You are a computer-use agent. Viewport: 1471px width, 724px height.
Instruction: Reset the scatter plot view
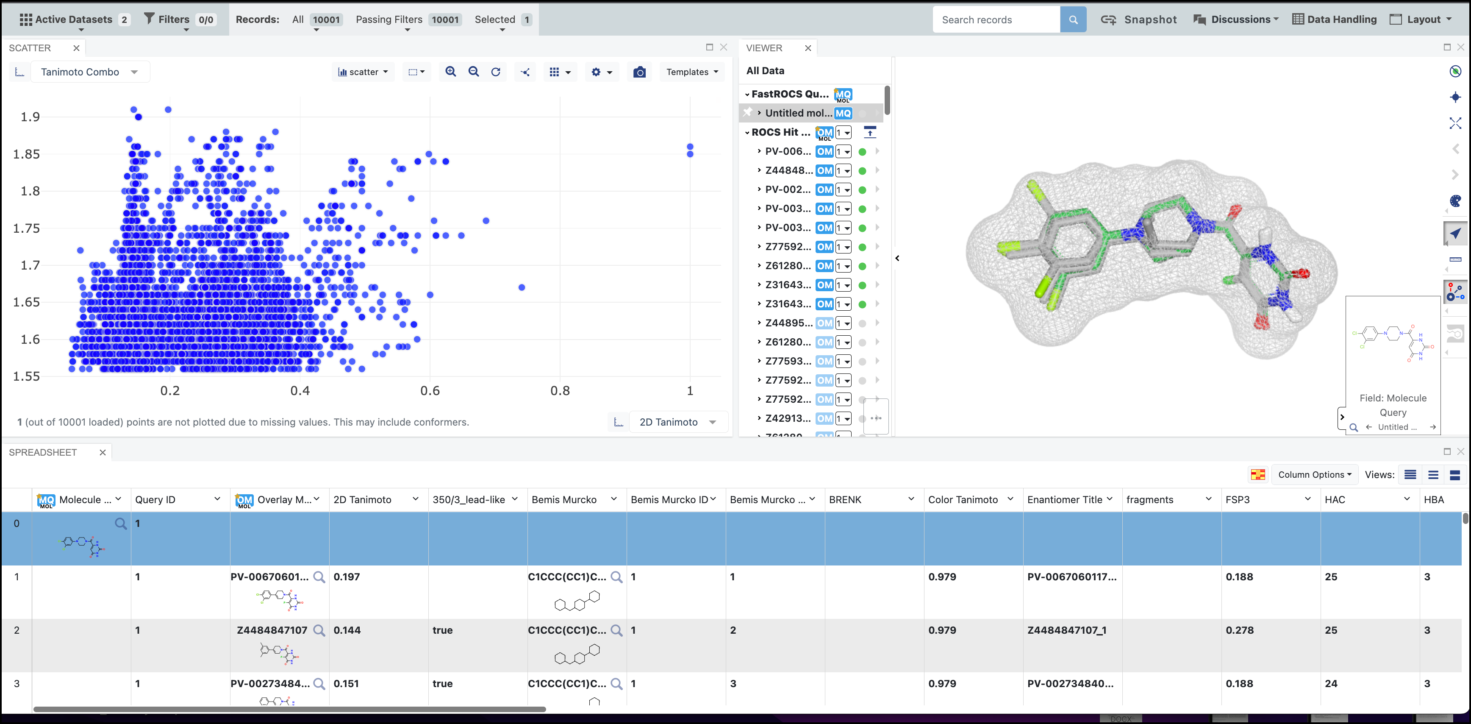coord(496,72)
